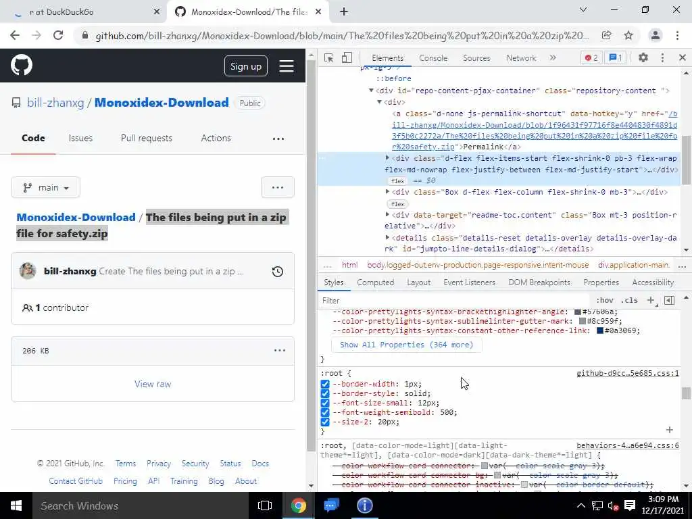This screenshot has height=519, width=692.
Task: Click the blue issues count badge
Action: [x=616, y=57]
